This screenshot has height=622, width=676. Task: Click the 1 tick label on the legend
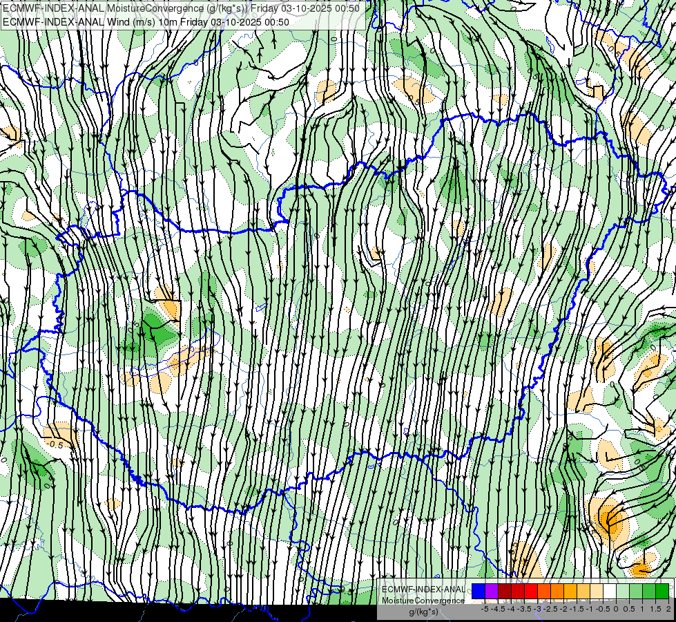click(642, 609)
